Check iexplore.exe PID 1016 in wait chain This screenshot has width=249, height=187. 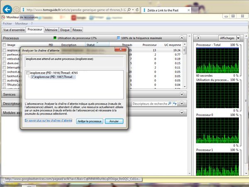[x=28, y=73]
